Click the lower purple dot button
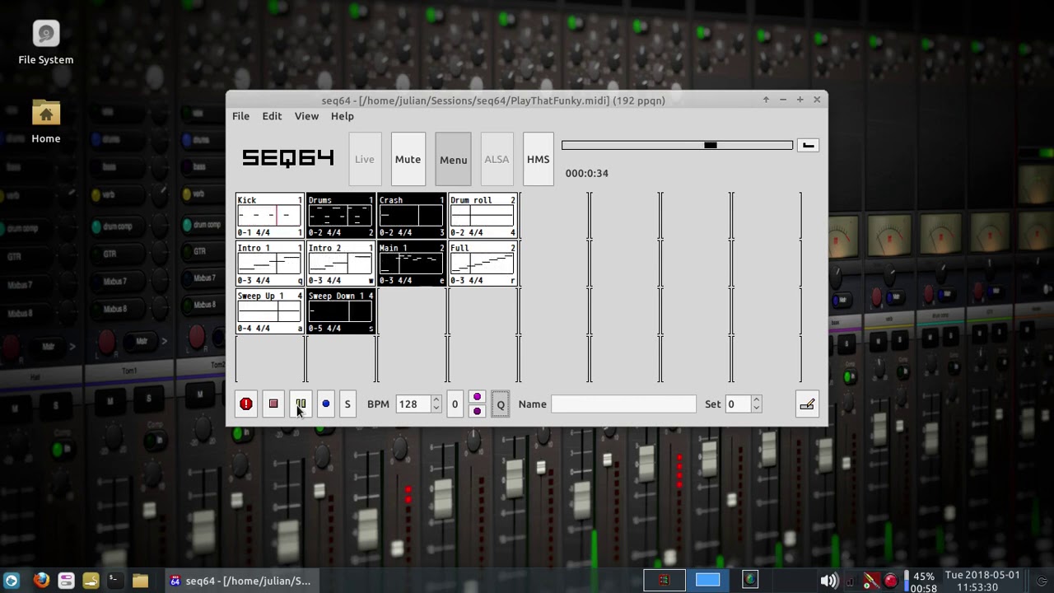 [x=477, y=411]
